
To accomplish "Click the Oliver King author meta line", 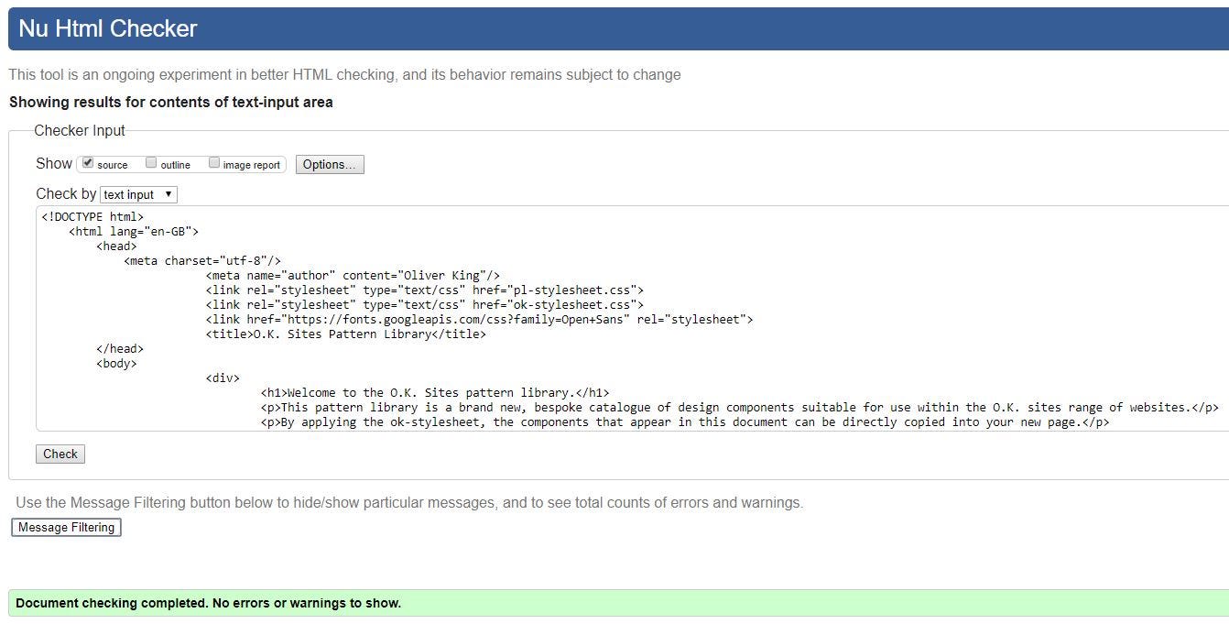I will point(353,276).
